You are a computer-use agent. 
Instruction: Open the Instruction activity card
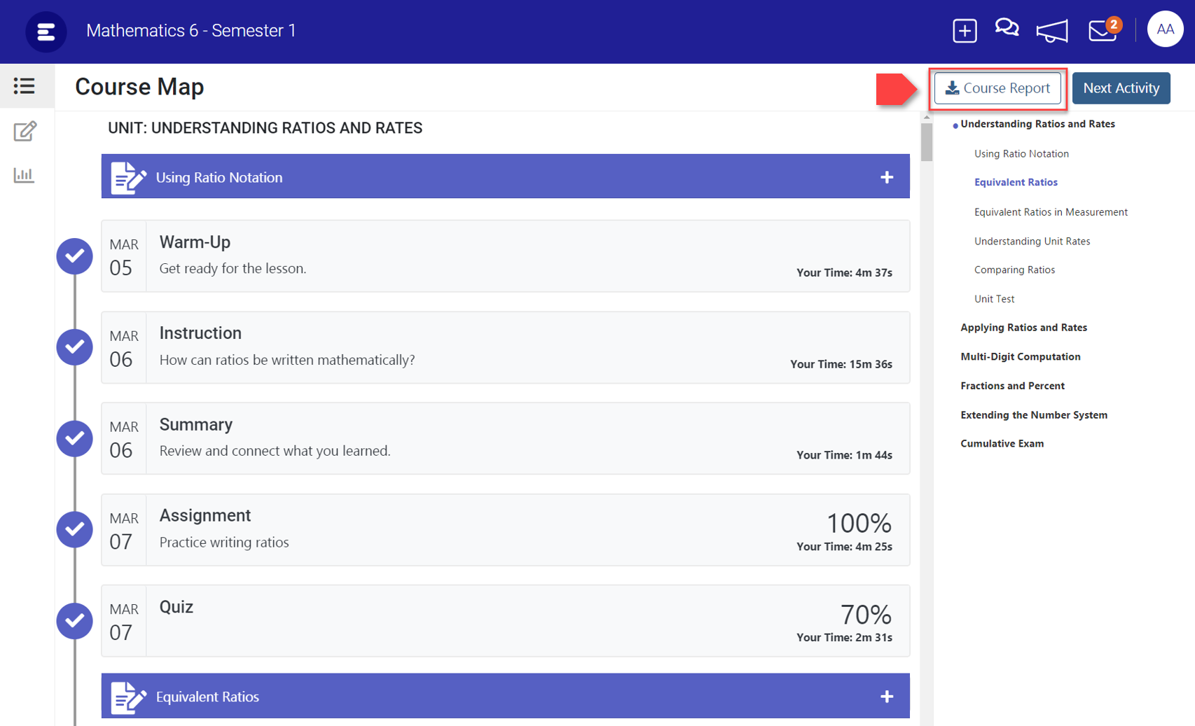coord(505,347)
